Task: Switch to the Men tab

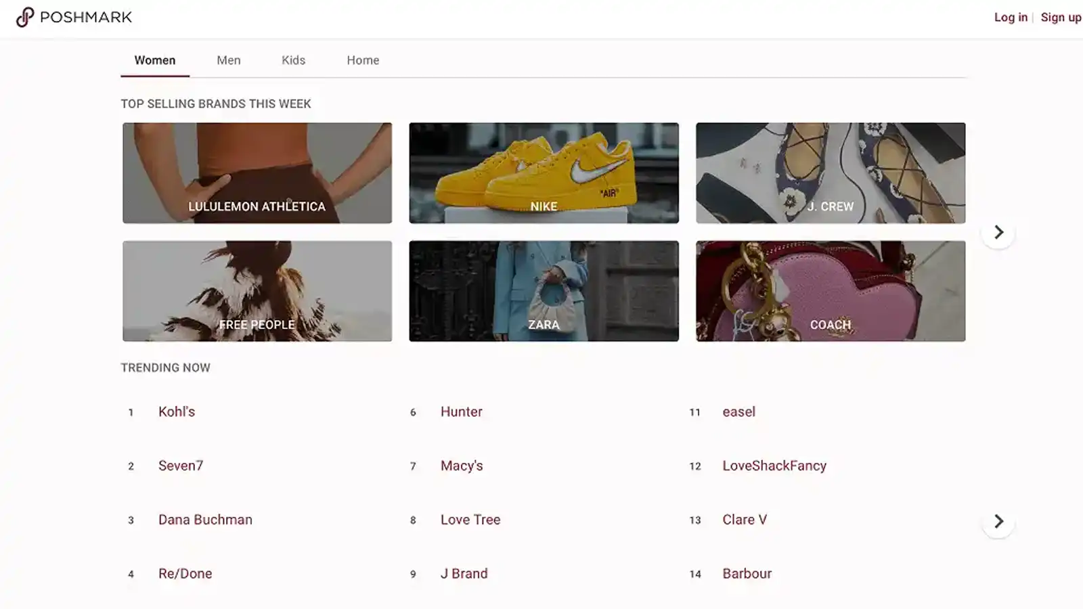Action: [228, 60]
